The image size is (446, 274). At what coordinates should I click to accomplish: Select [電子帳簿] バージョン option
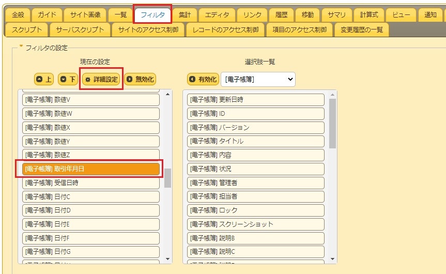tap(256, 128)
